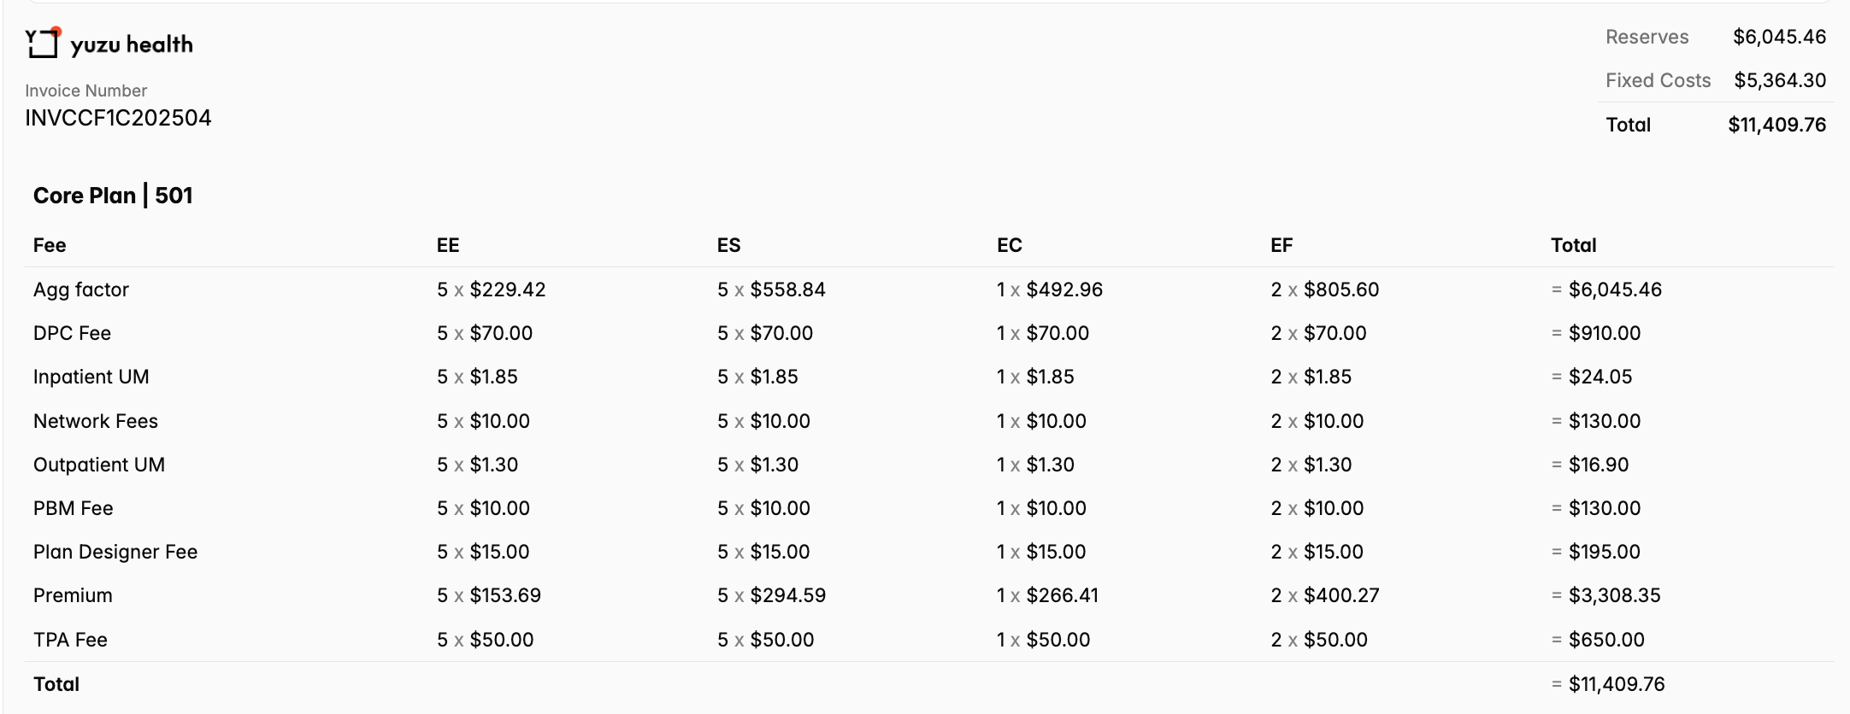Screen dimensions: 1850x714
Task: Select the PBM Fee row label
Action: (x=73, y=508)
